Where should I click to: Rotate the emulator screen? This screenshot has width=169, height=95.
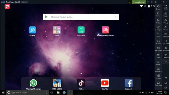158,77
